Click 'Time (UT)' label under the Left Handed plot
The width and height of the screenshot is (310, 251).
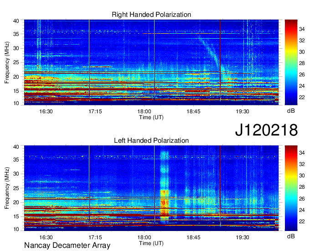pyautogui.click(x=151, y=243)
